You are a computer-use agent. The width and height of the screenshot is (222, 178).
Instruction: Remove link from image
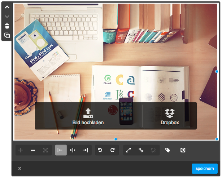pos(153,150)
